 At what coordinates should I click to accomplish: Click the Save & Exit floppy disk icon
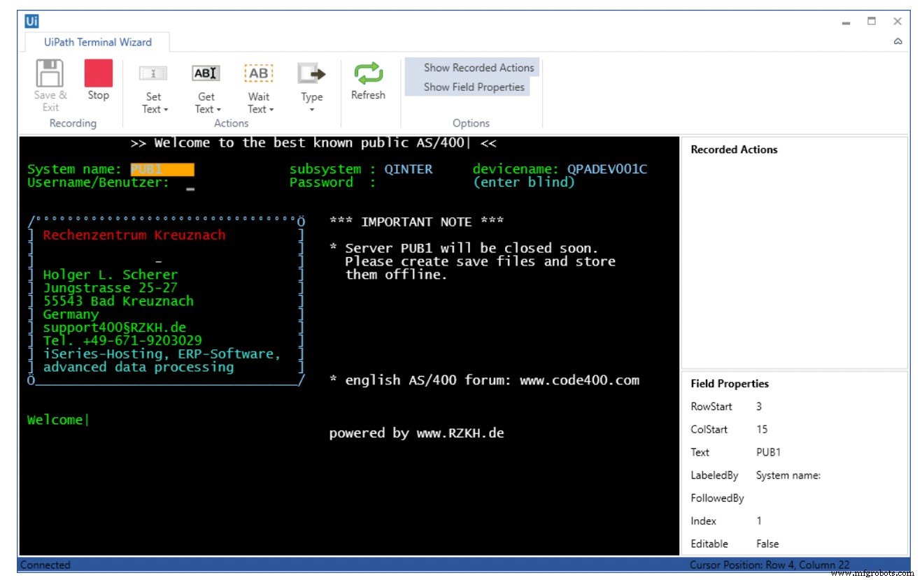pos(50,73)
